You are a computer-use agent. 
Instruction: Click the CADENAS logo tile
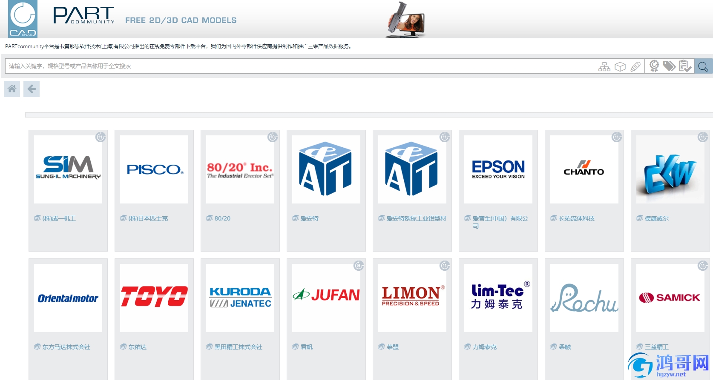pyautogui.click(x=23, y=19)
